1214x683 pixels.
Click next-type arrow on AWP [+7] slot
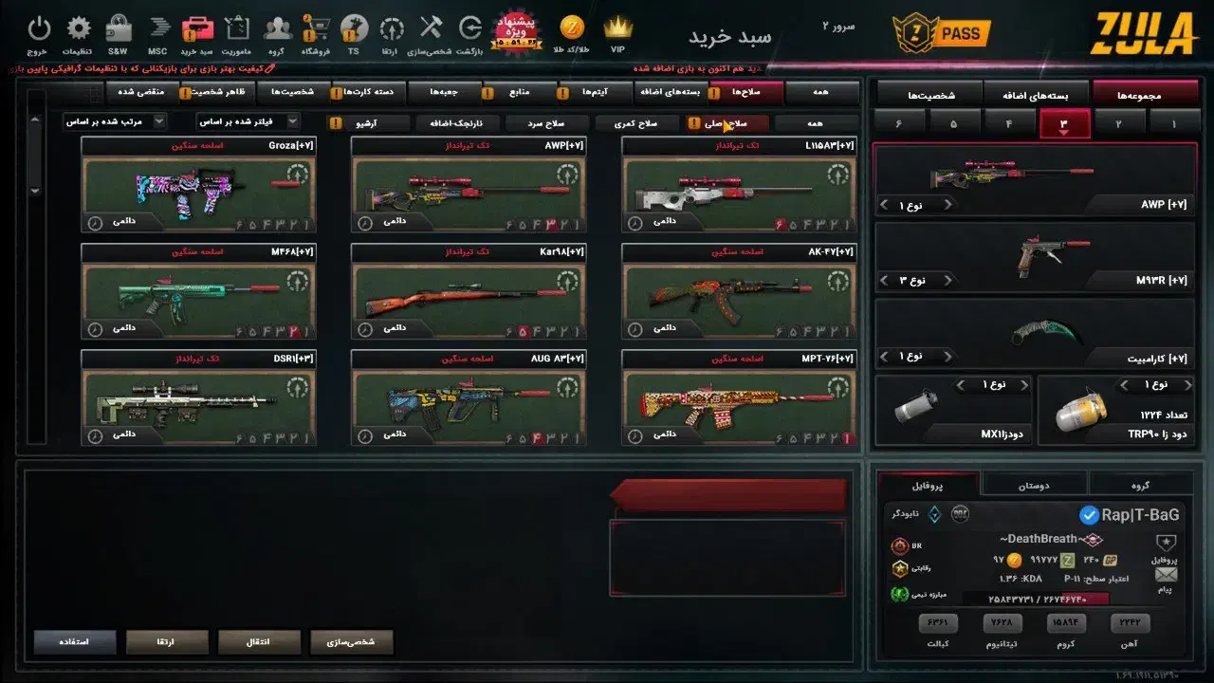[947, 205]
